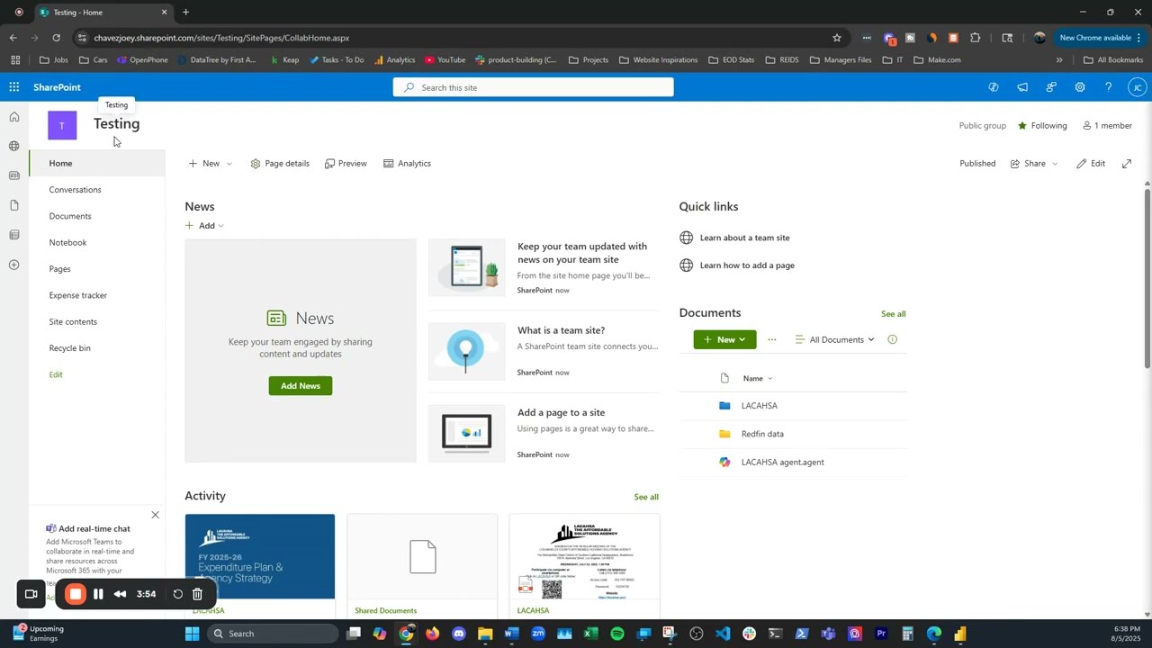This screenshot has height=648, width=1152.
Task: Open the social connections icon in header
Action: 1051,87
